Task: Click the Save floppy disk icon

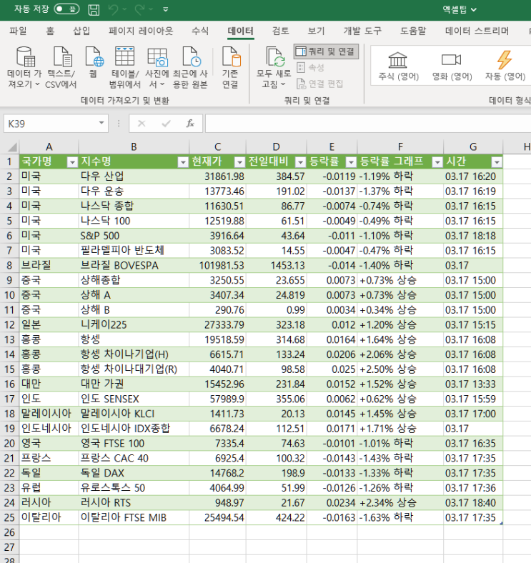Action: tap(94, 9)
